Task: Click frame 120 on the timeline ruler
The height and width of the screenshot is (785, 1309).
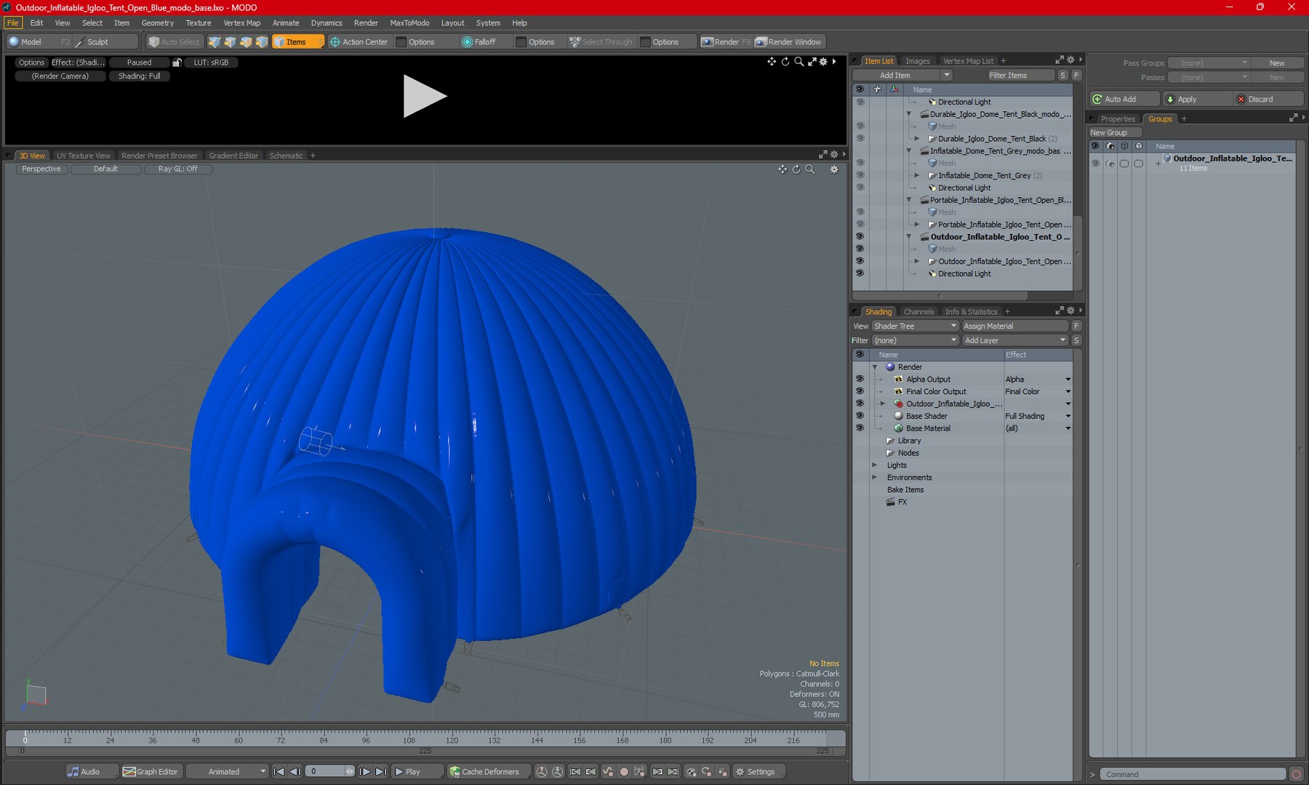Action: (x=452, y=739)
